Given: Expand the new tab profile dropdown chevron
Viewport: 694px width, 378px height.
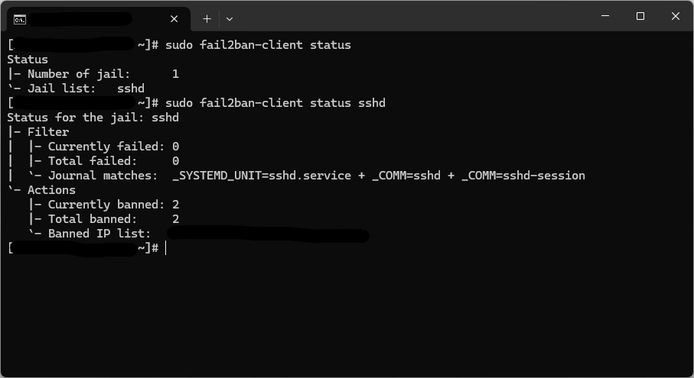Looking at the screenshot, I should click(x=229, y=18).
